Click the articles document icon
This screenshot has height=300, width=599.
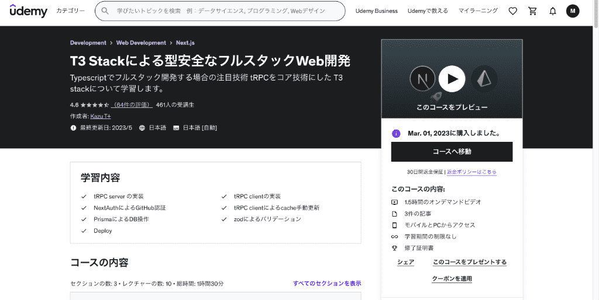(395, 214)
